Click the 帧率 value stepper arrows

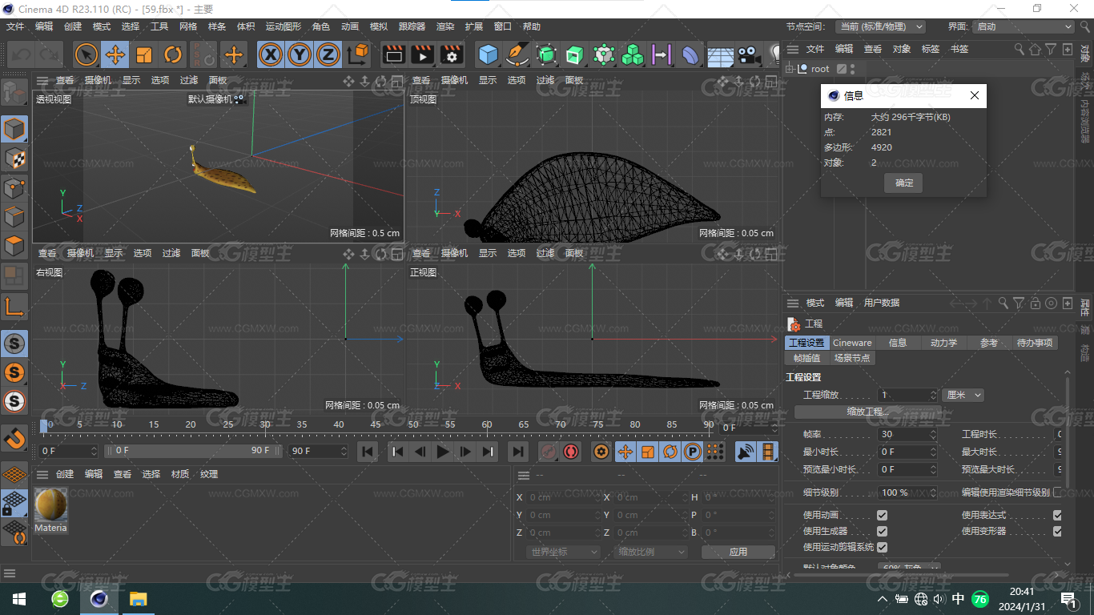pos(933,434)
